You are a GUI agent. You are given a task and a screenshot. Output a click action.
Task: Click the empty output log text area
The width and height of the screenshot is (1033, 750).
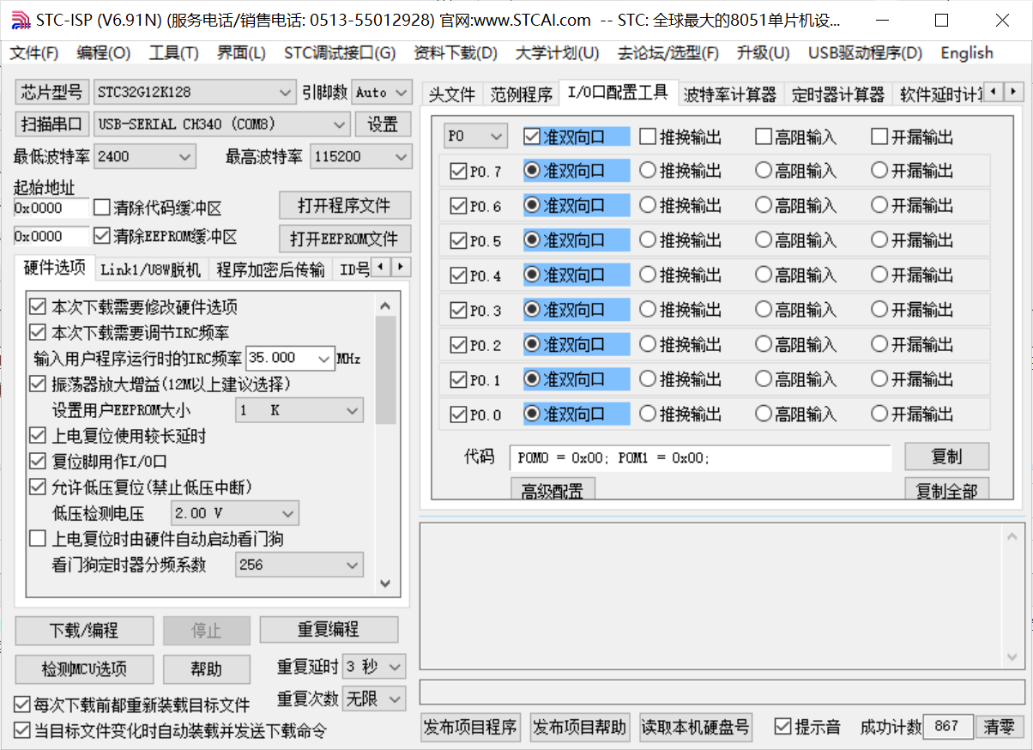(x=711, y=596)
